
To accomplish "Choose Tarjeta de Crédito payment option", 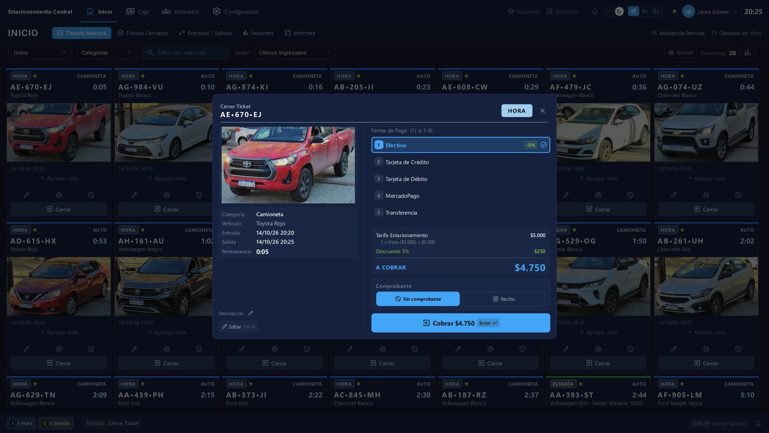I will pos(460,162).
